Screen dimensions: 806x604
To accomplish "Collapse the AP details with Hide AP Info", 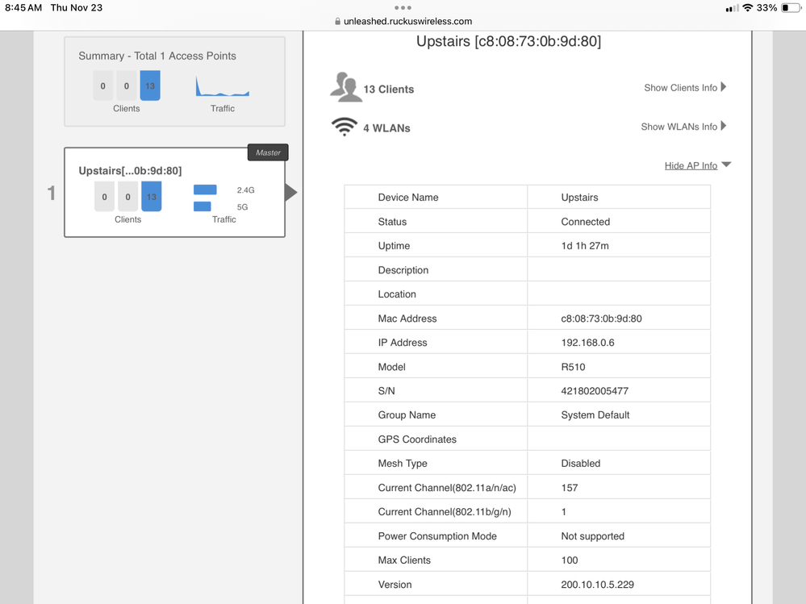I will pyautogui.click(x=697, y=165).
